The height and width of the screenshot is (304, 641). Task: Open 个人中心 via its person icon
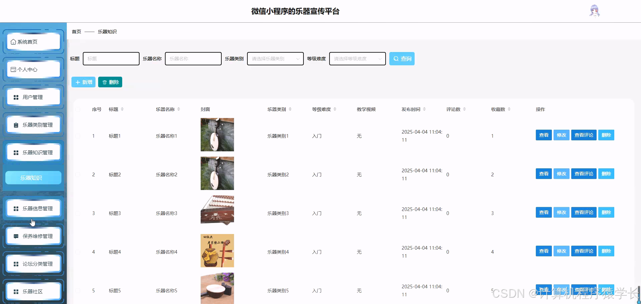[x=13, y=69]
